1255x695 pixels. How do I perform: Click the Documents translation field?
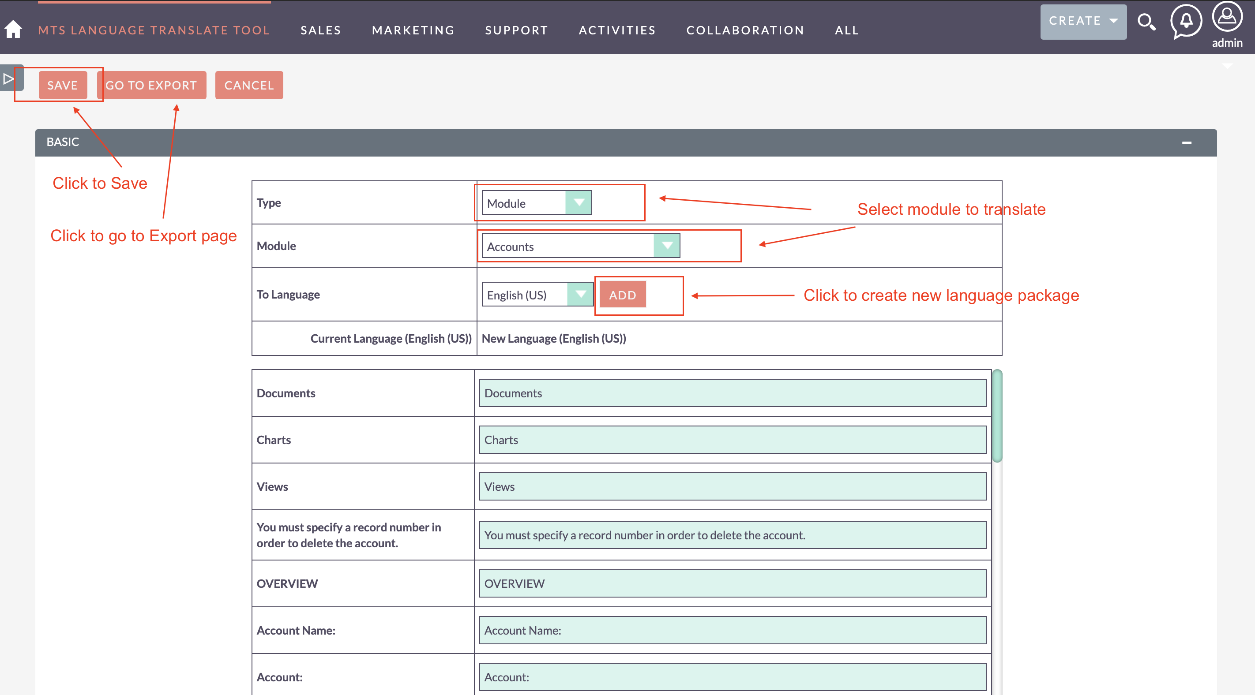click(x=733, y=393)
